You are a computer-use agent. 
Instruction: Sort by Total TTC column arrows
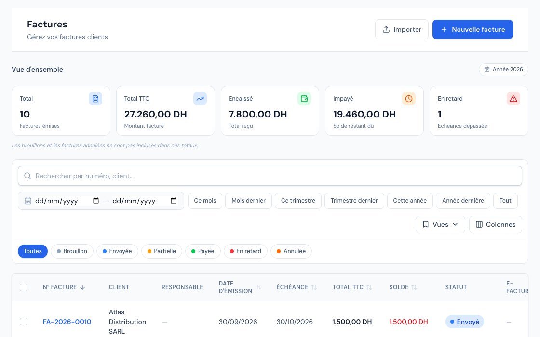(x=369, y=287)
